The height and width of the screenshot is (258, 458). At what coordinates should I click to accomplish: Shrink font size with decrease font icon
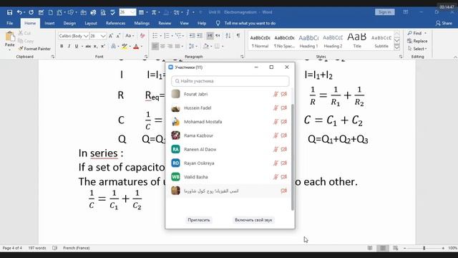tap(118, 36)
